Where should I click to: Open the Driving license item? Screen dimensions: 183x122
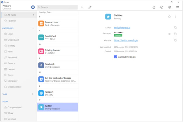pyautogui.click(x=57, y=51)
